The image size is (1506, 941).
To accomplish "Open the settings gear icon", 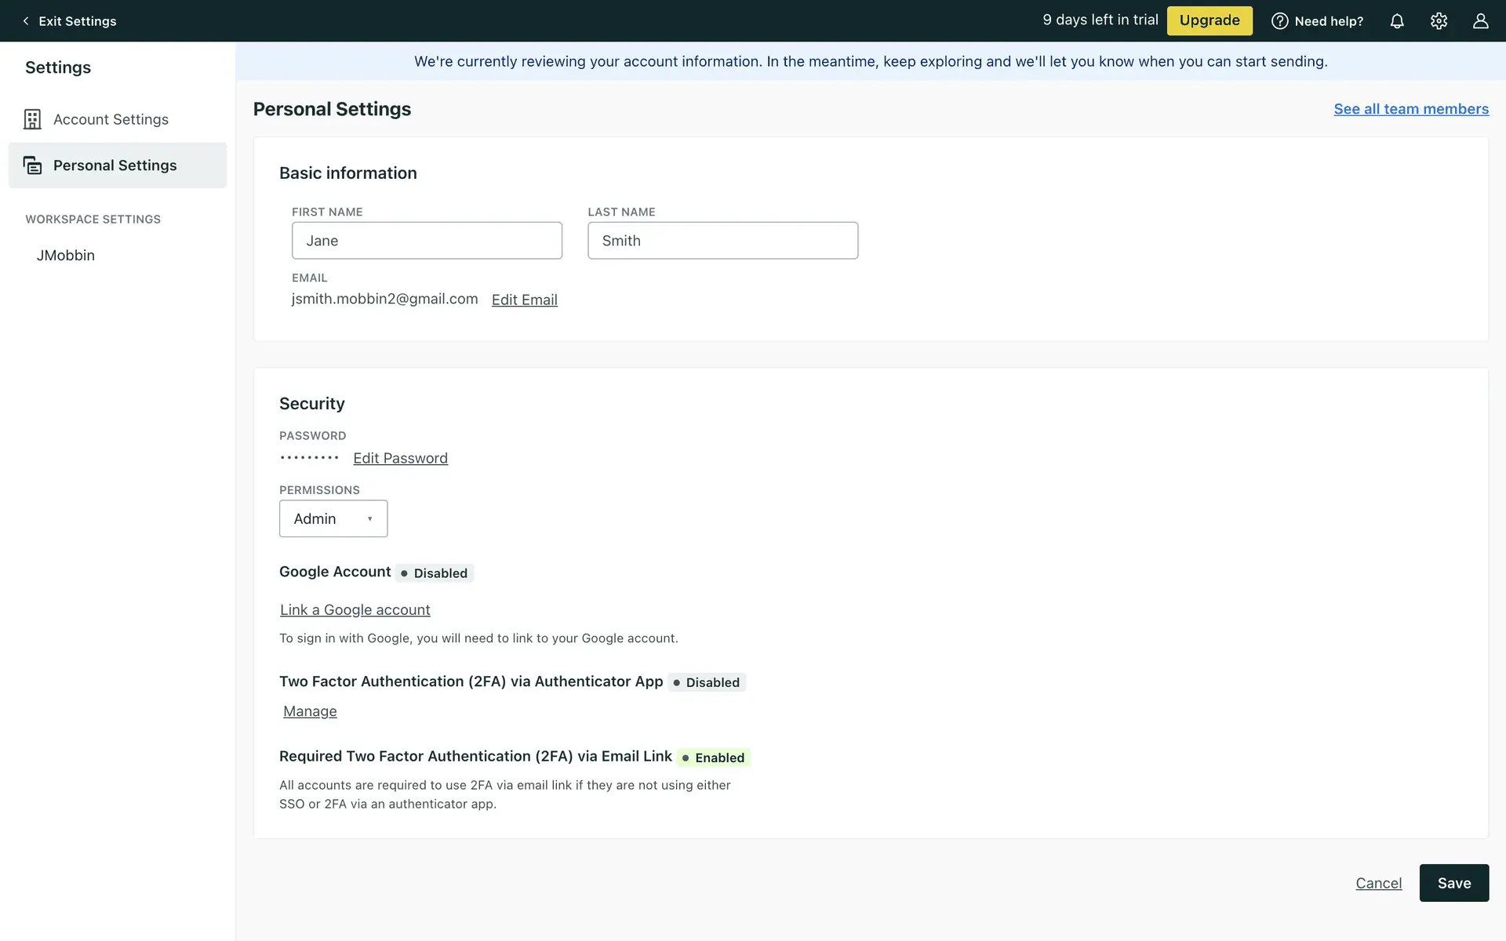I will (1439, 21).
